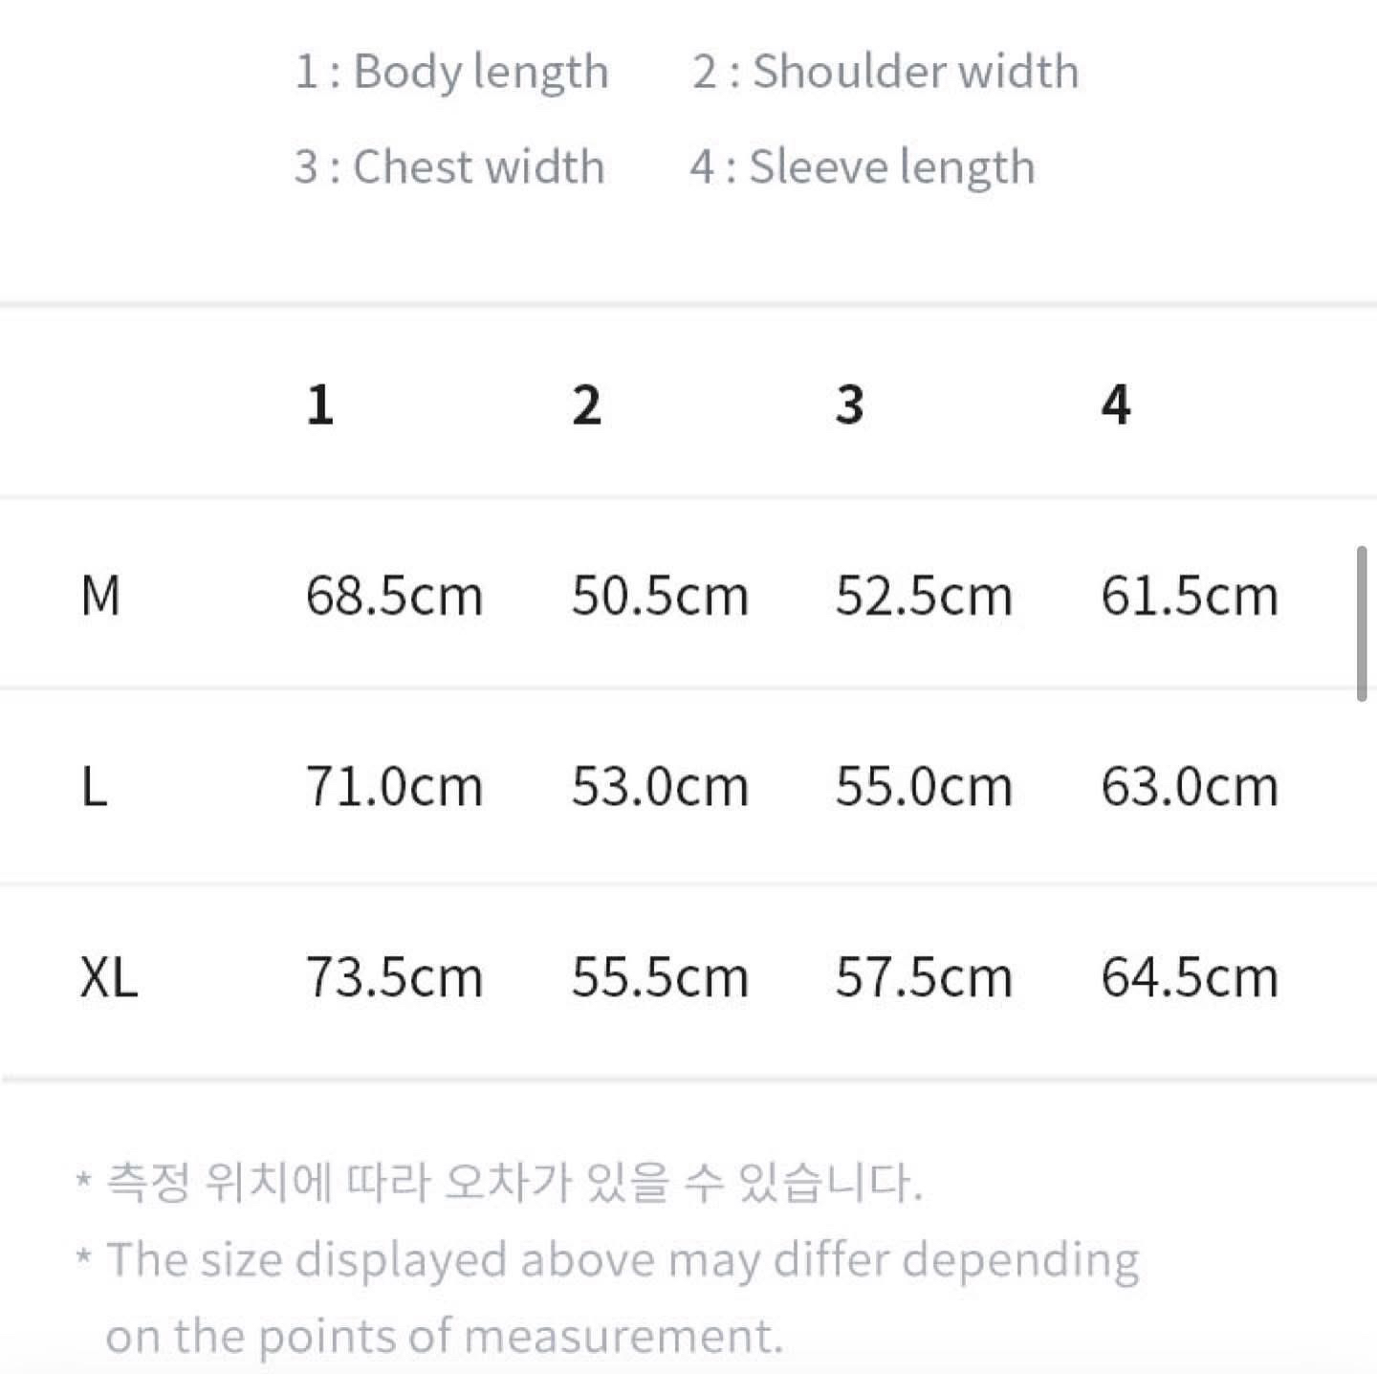1377x1374 pixels.
Task: Select column header 2 in size table
Action: pyautogui.click(x=586, y=404)
